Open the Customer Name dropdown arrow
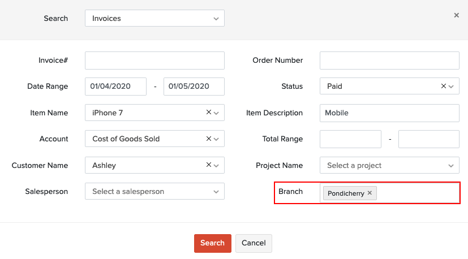Screen dimensions: 468x259 click(217, 166)
